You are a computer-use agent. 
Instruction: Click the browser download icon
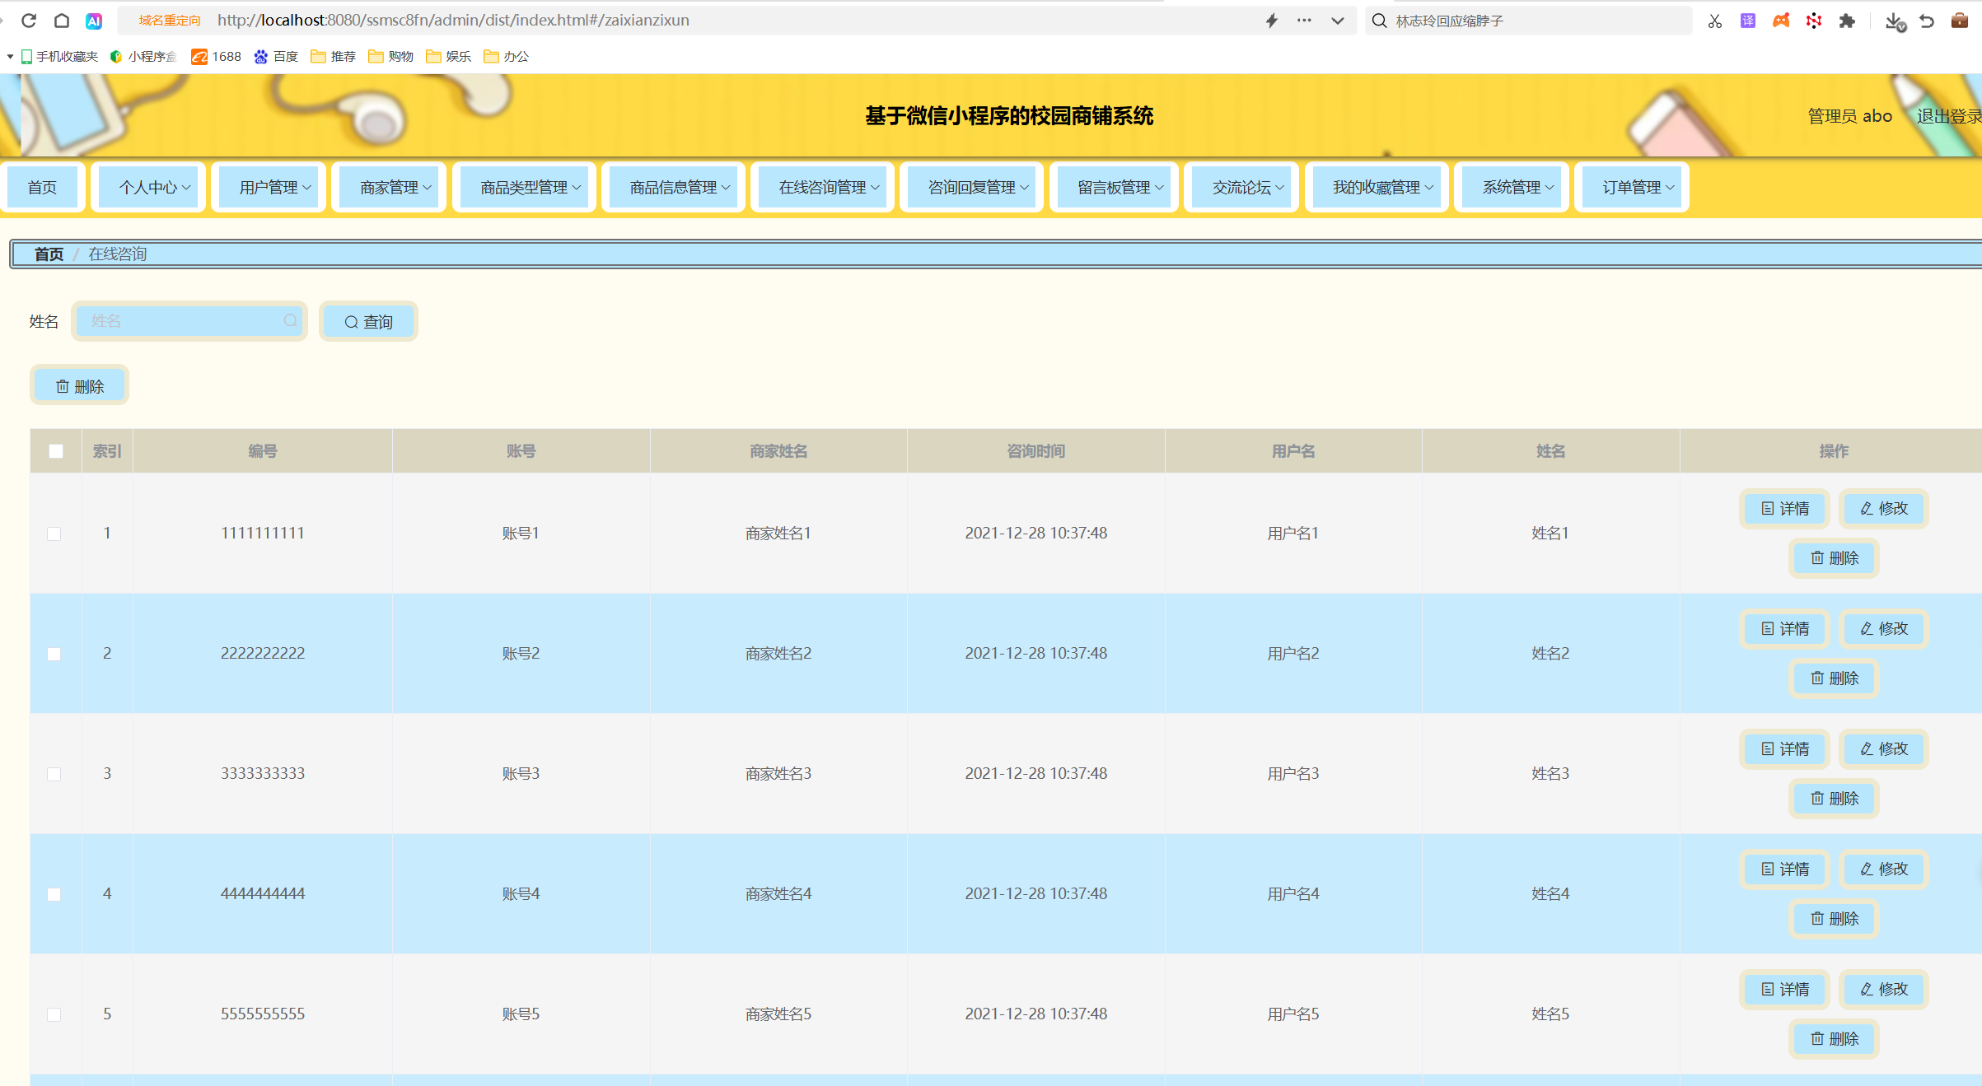click(x=1894, y=21)
